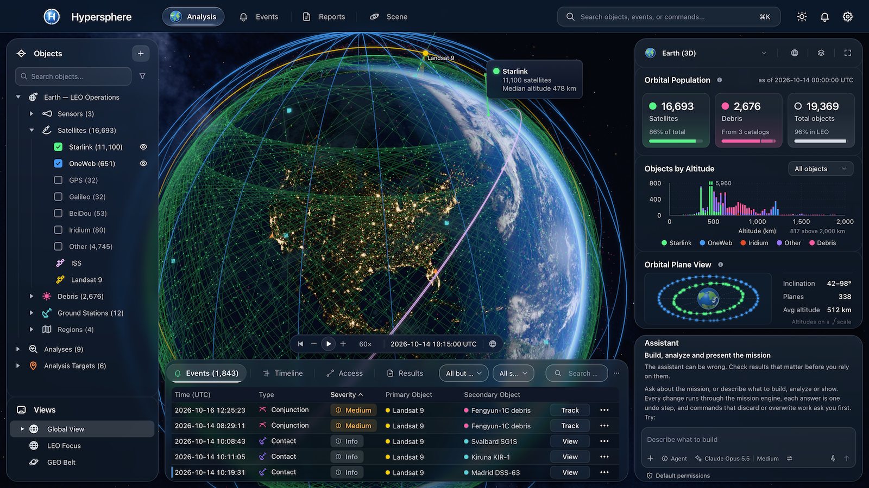Switch to the Analysis tab
869x488 pixels.
193,17
